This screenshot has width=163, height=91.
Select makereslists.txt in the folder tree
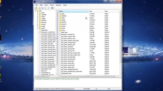pos(46,73)
